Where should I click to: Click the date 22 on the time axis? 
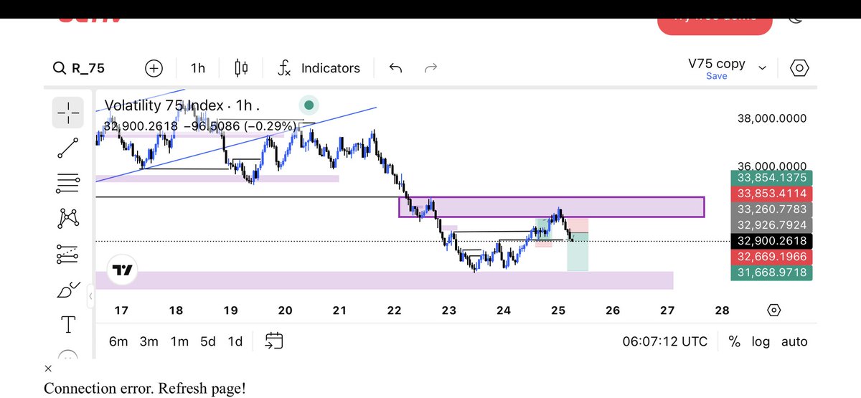click(394, 311)
